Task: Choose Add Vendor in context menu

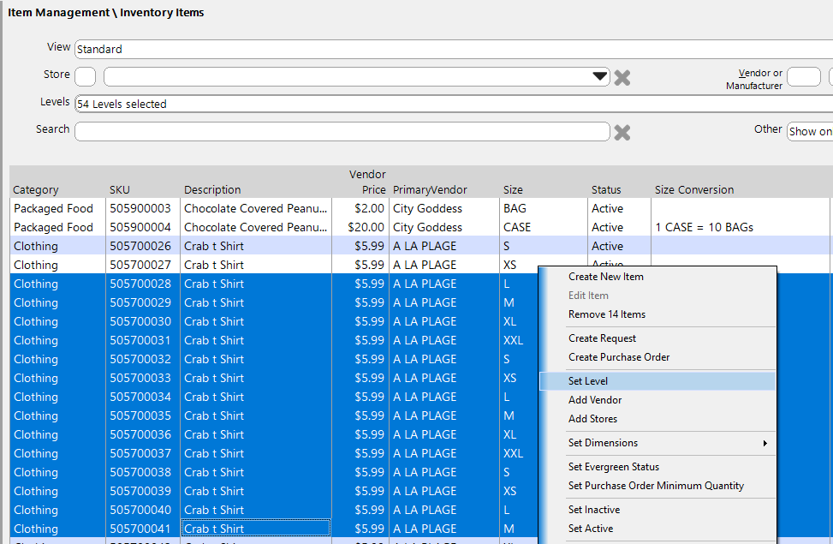Action: (595, 400)
